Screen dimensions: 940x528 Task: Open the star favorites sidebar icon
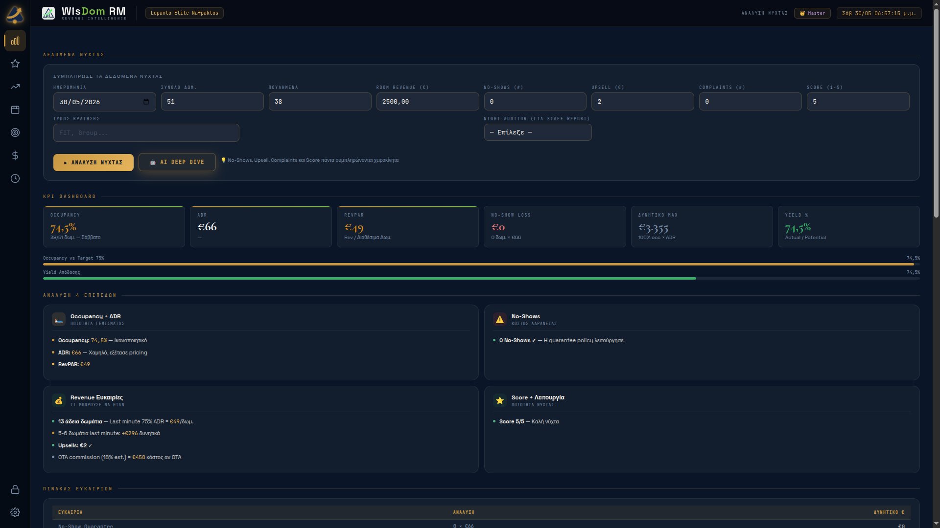[15, 64]
